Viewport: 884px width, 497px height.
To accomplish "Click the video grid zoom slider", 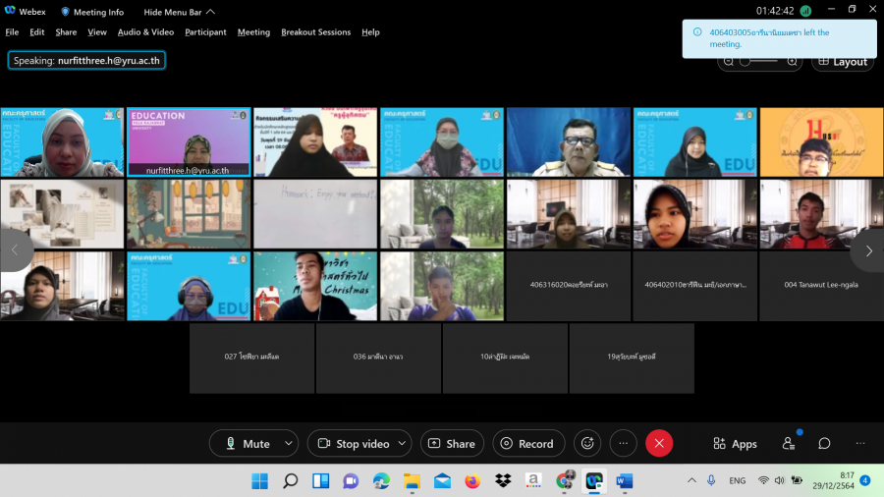I will click(x=759, y=61).
